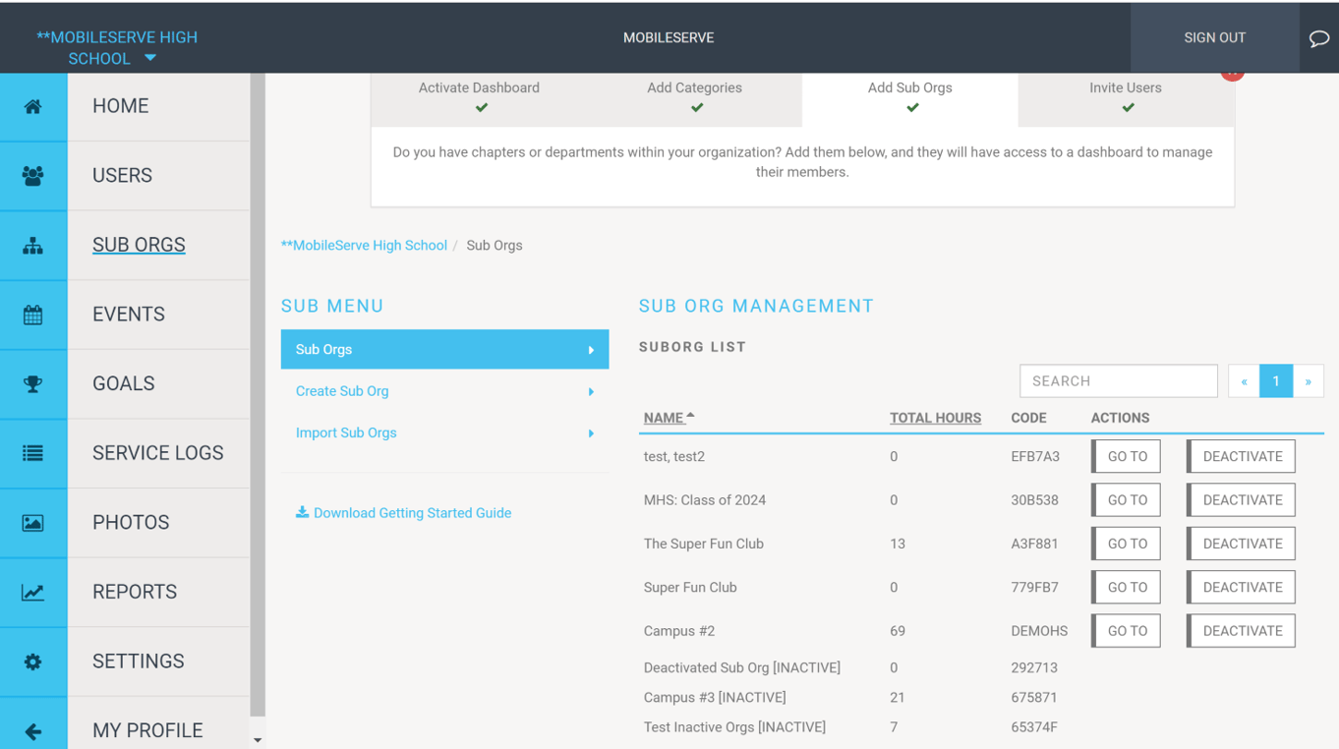Select the Home icon in sidebar
This screenshot has height=749, width=1339.
(x=33, y=105)
